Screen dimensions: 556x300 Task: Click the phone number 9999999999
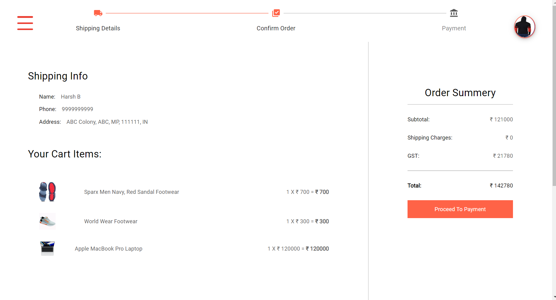point(77,109)
